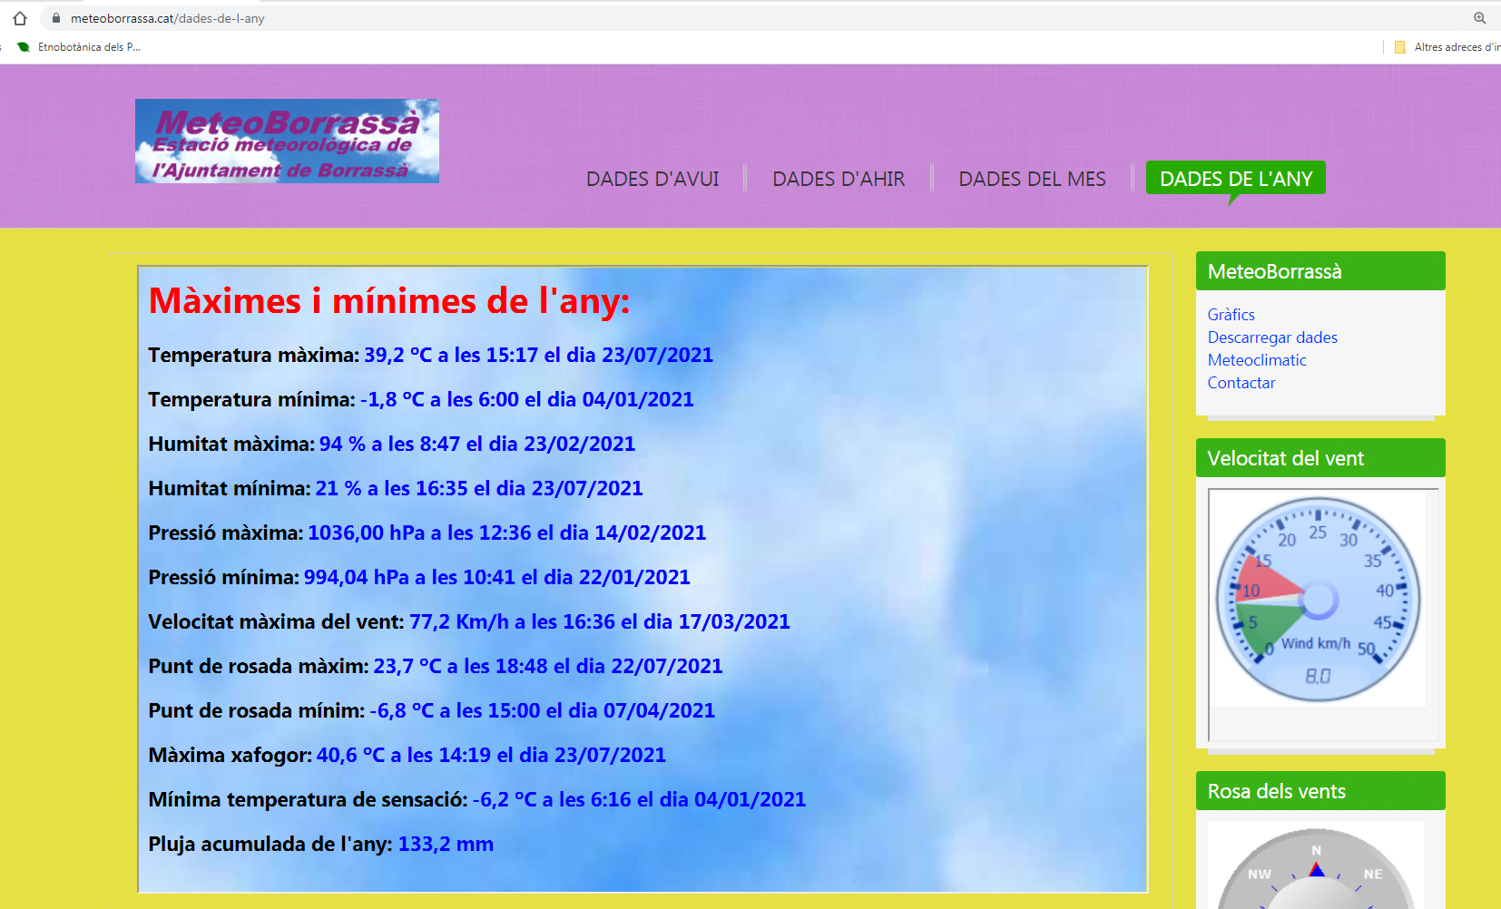Screen dimensions: 1501x909
Task: Click the MeteoBorrassà sidebar heading
Action: [x=1320, y=271]
